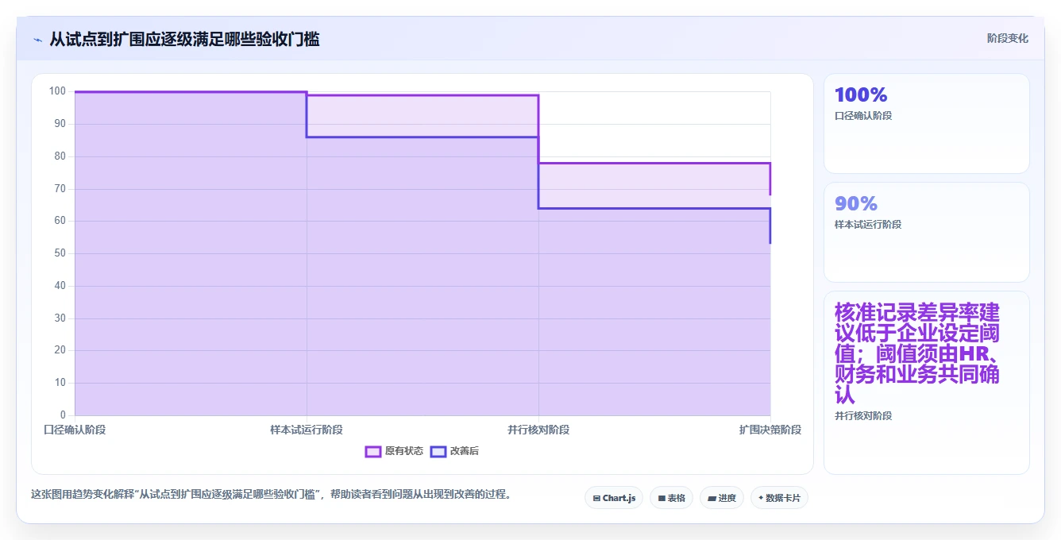Toggle the 原有状态 legend item

click(x=394, y=451)
